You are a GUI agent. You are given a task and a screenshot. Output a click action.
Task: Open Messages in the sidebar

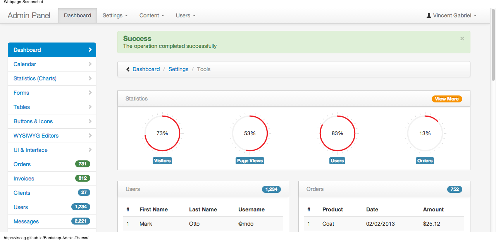click(x=52, y=221)
